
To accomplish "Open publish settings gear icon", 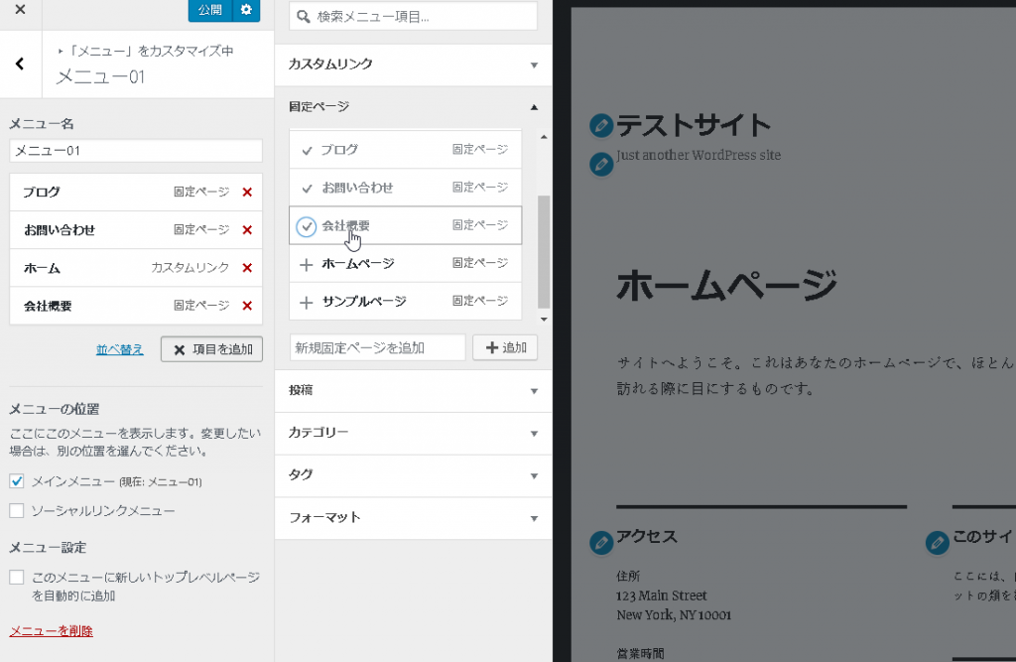I will point(246,10).
